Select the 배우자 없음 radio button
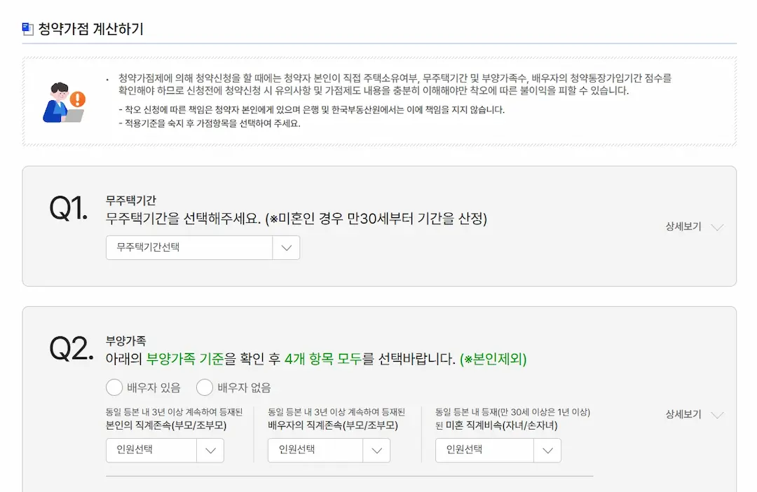 (x=205, y=388)
